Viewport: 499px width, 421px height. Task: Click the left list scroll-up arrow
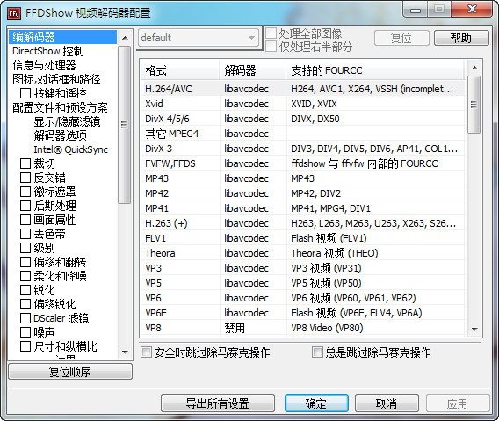[125, 38]
